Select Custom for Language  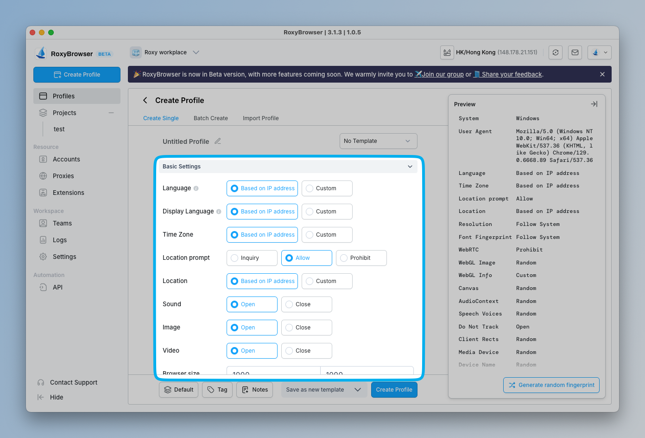coord(327,188)
